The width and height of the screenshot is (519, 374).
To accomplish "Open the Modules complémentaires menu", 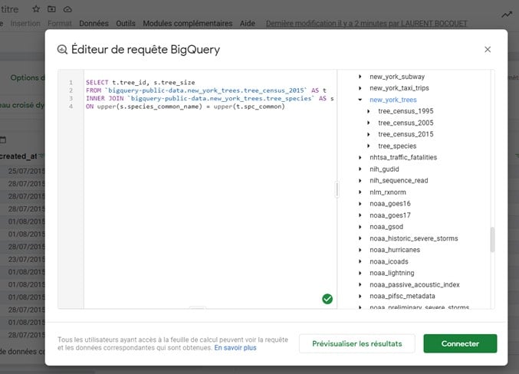I will [187, 24].
